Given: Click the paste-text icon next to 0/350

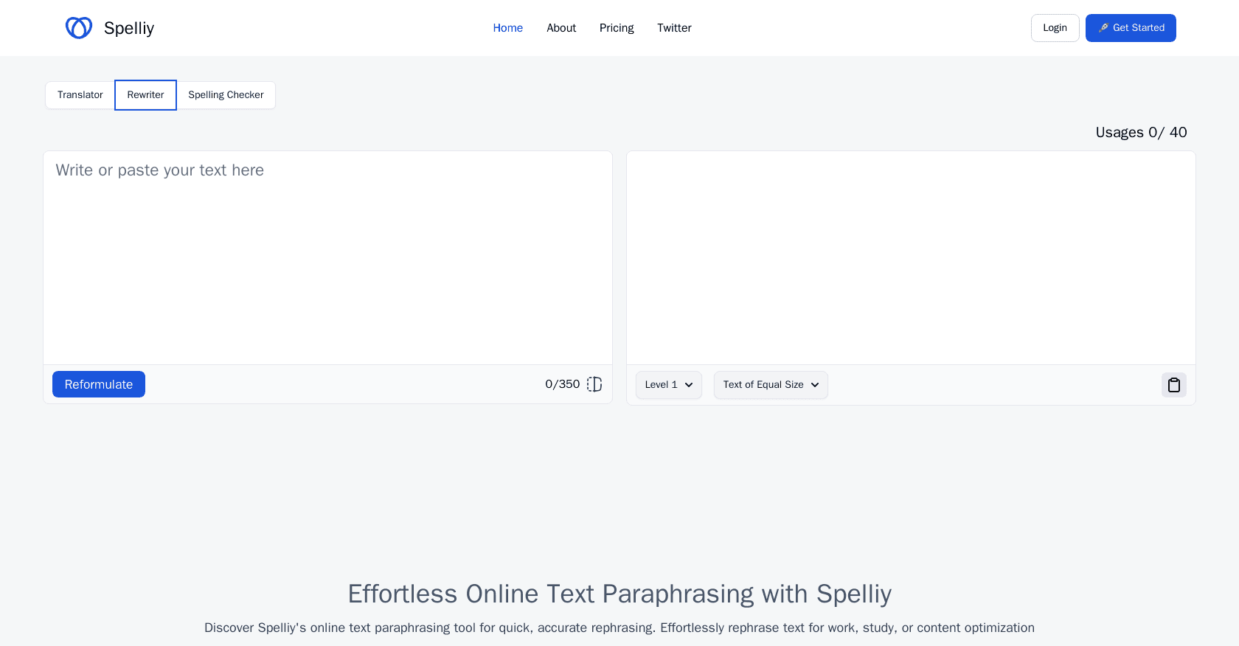Looking at the screenshot, I should [x=594, y=384].
